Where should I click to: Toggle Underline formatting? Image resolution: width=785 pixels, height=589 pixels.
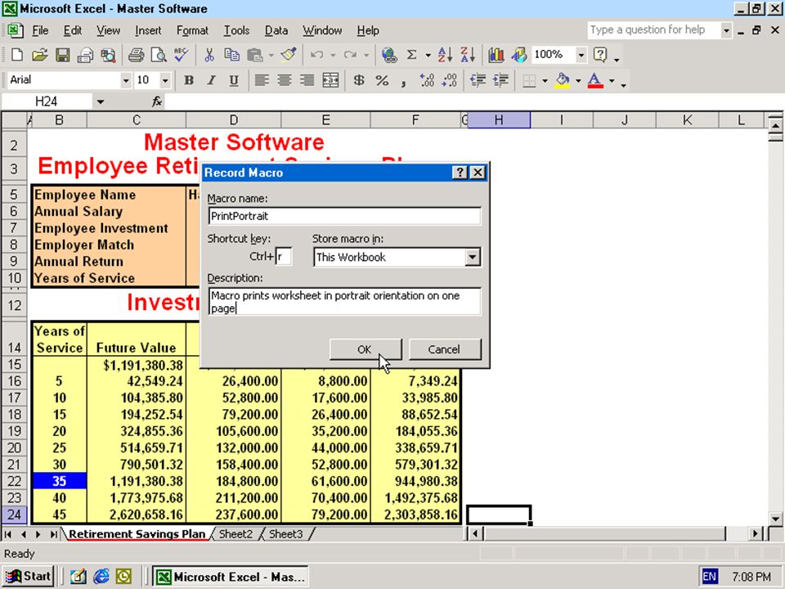click(x=234, y=80)
